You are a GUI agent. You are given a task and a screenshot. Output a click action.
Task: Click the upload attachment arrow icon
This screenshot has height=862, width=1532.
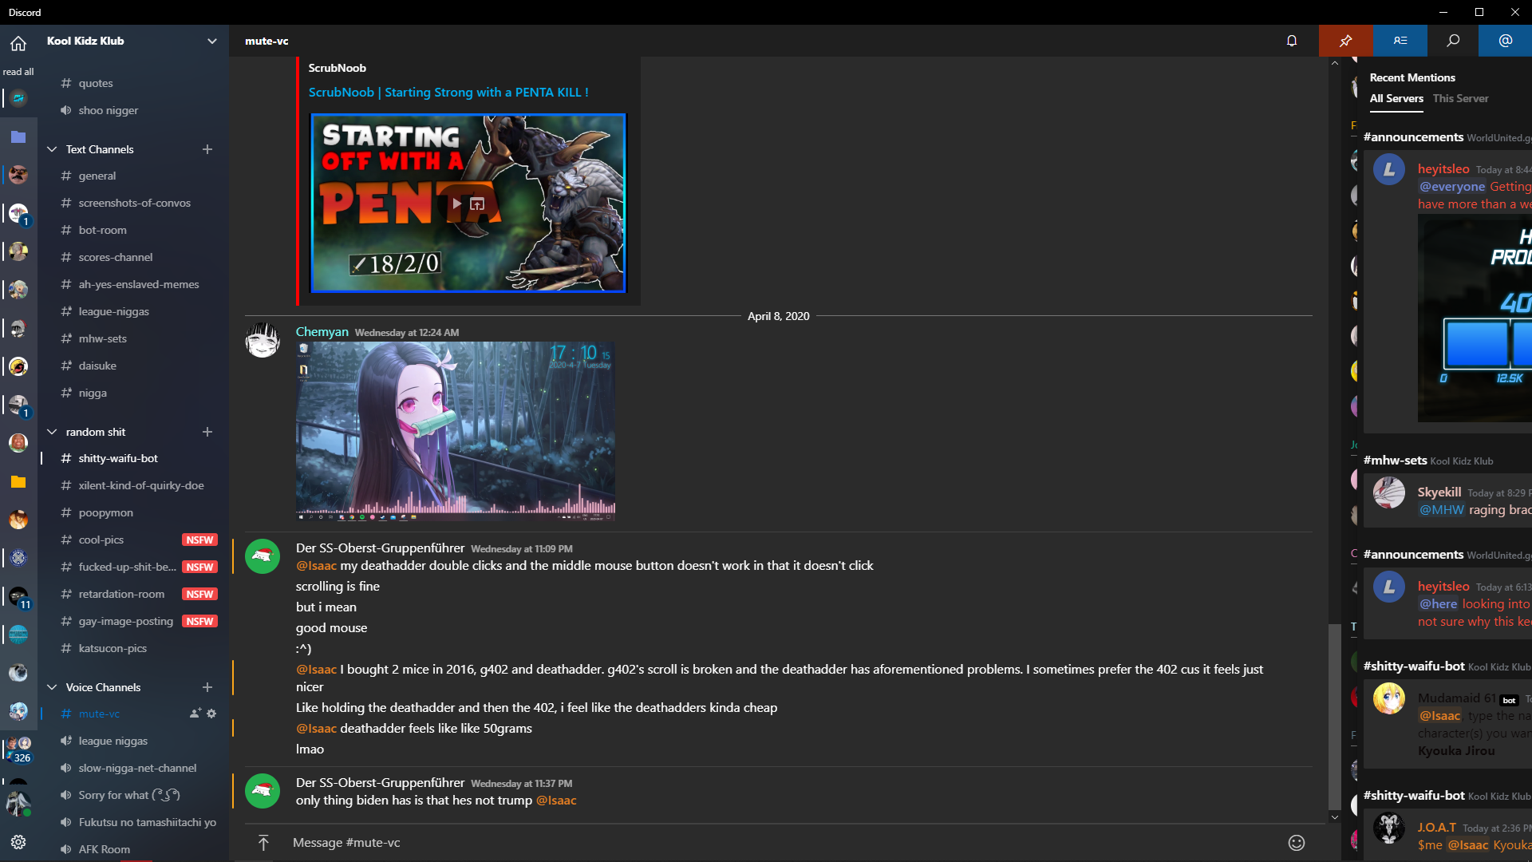tap(263, 843)
